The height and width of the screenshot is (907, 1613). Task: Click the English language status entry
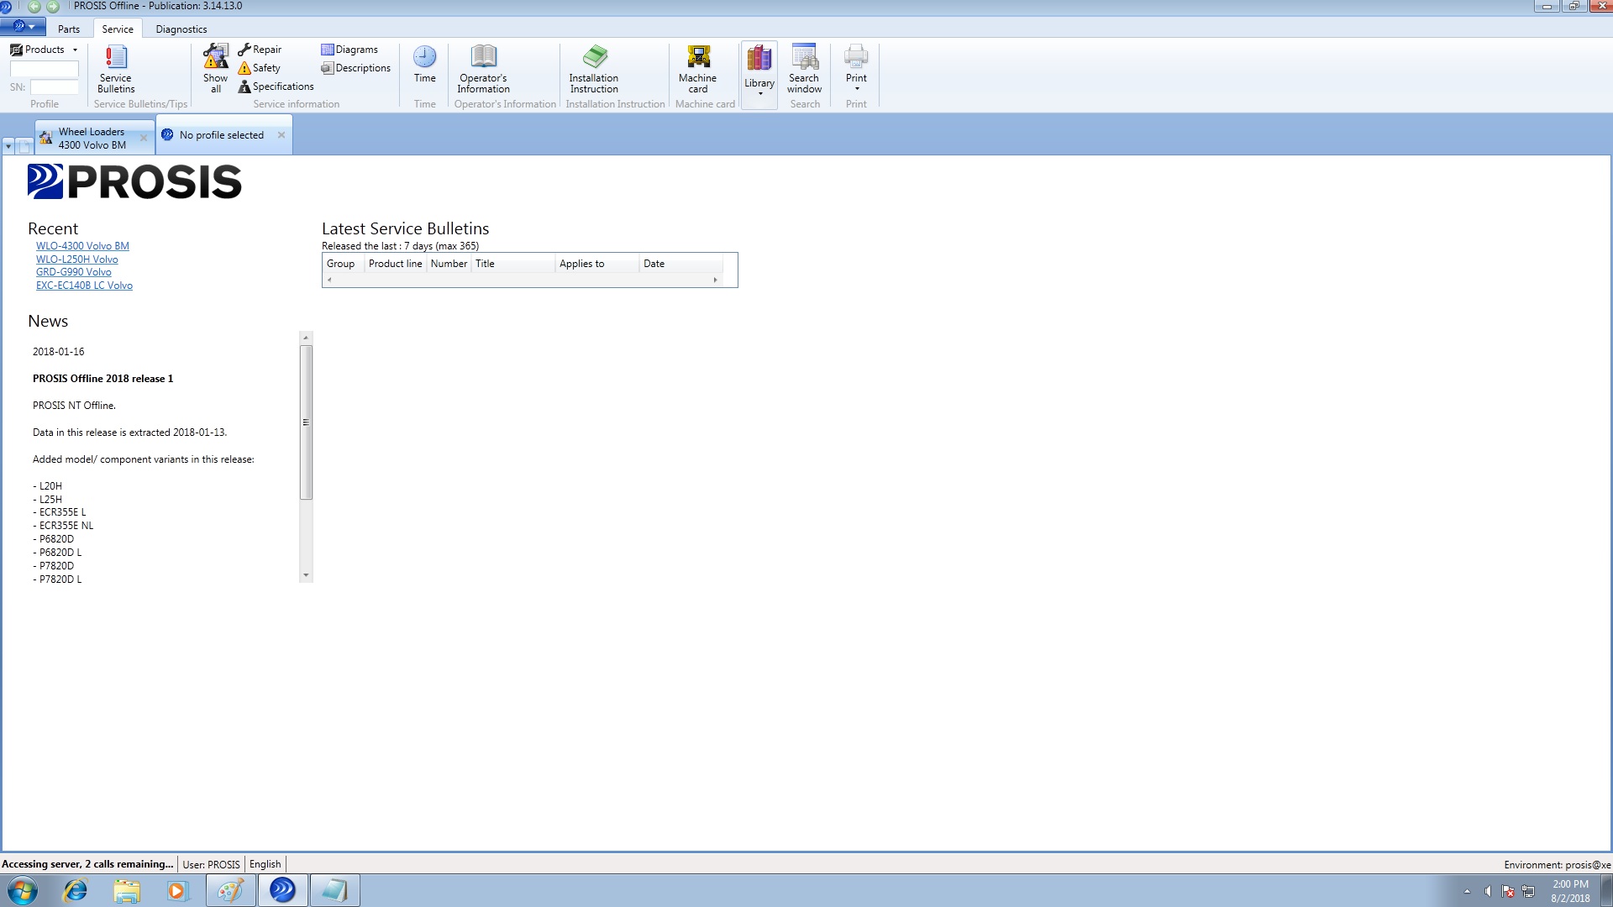[265, 864]
